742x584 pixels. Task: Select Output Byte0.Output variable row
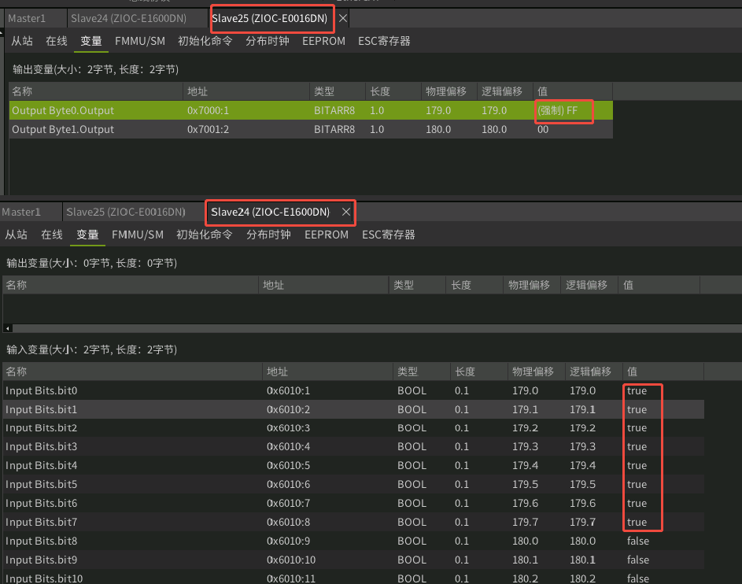point(311,110)
